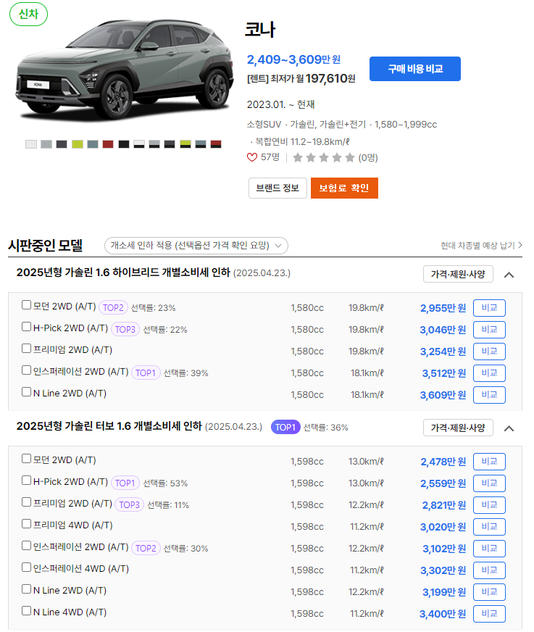
Task: Check the turbo H-Pick 2WD 2,559만원 checkbox
Action: [26, 481]
